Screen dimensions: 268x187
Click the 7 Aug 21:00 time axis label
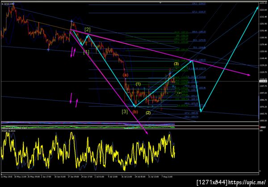167,176
